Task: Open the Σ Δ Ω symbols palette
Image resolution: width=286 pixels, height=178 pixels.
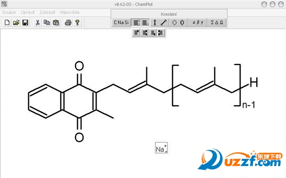Action: point(217,23)
